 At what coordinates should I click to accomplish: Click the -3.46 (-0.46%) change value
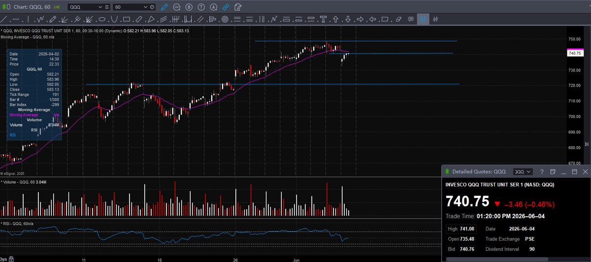[x=529, y=204]
